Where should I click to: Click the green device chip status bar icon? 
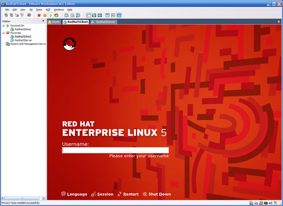(266, 203)
